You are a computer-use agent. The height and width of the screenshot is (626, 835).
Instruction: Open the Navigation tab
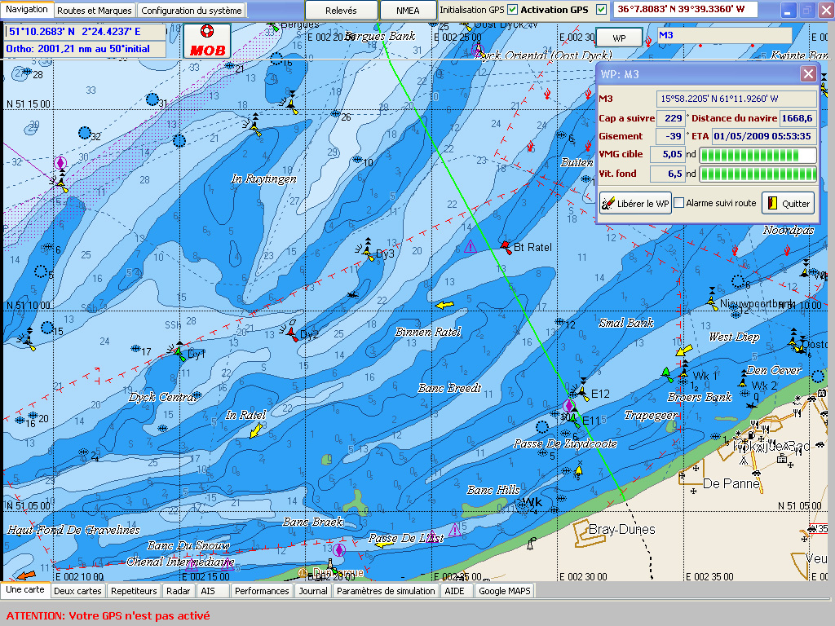27,10
